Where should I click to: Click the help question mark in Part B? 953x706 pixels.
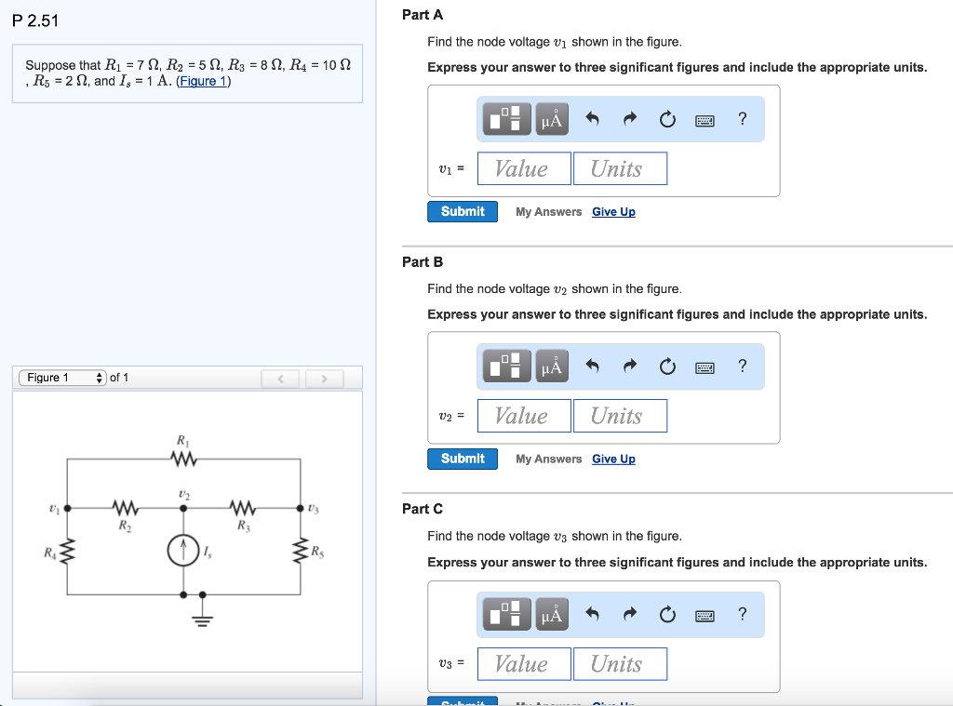point(742,366)
